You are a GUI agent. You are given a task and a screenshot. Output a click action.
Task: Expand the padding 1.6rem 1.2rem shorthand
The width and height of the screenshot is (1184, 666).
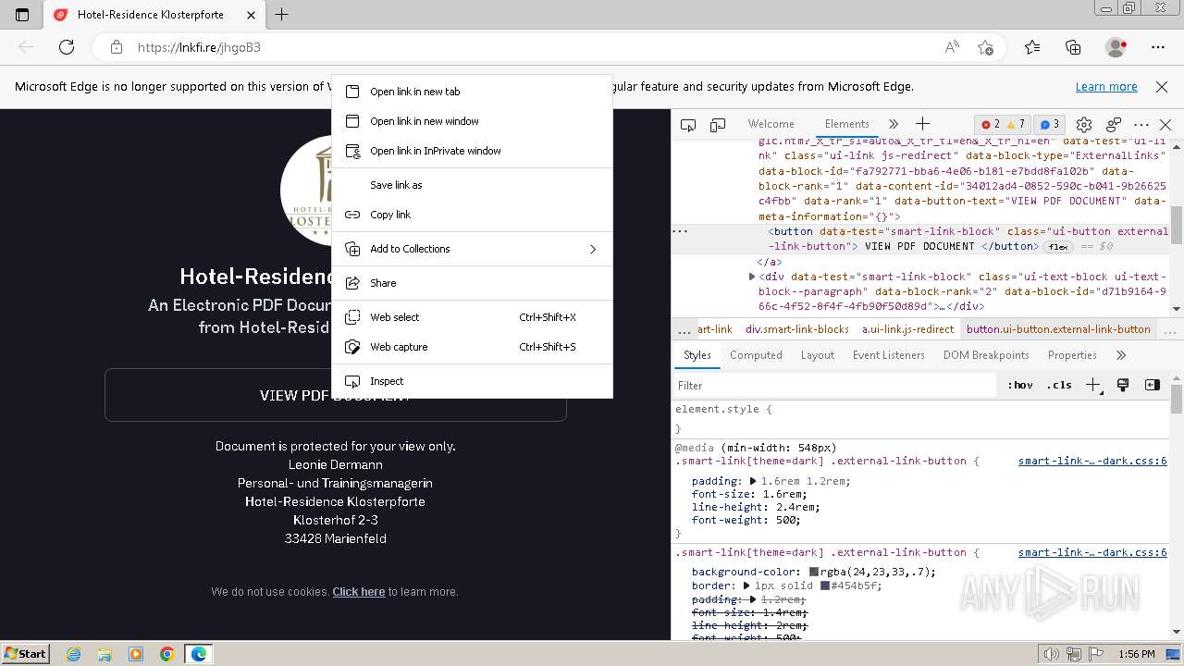click(753, 481)
